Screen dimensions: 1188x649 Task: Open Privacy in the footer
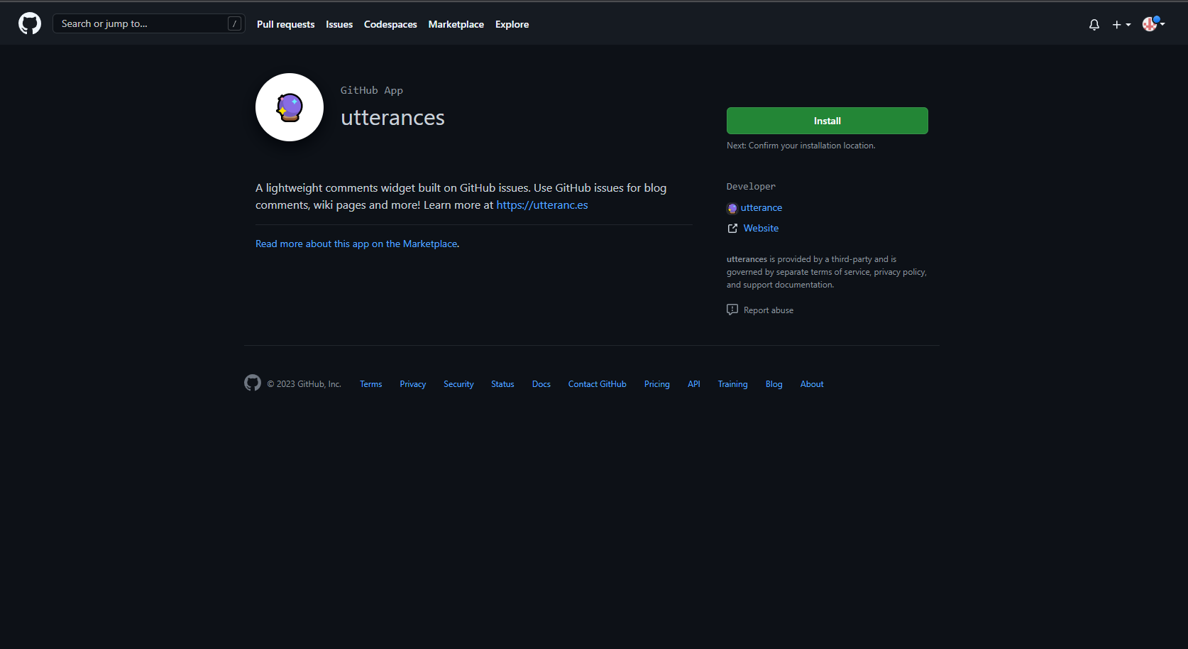(413, 384)
